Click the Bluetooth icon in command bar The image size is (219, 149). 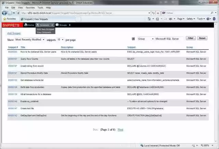point(214,19)
